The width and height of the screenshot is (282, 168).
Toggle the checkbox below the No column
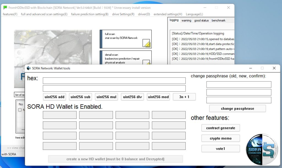(x=20, y=110)
